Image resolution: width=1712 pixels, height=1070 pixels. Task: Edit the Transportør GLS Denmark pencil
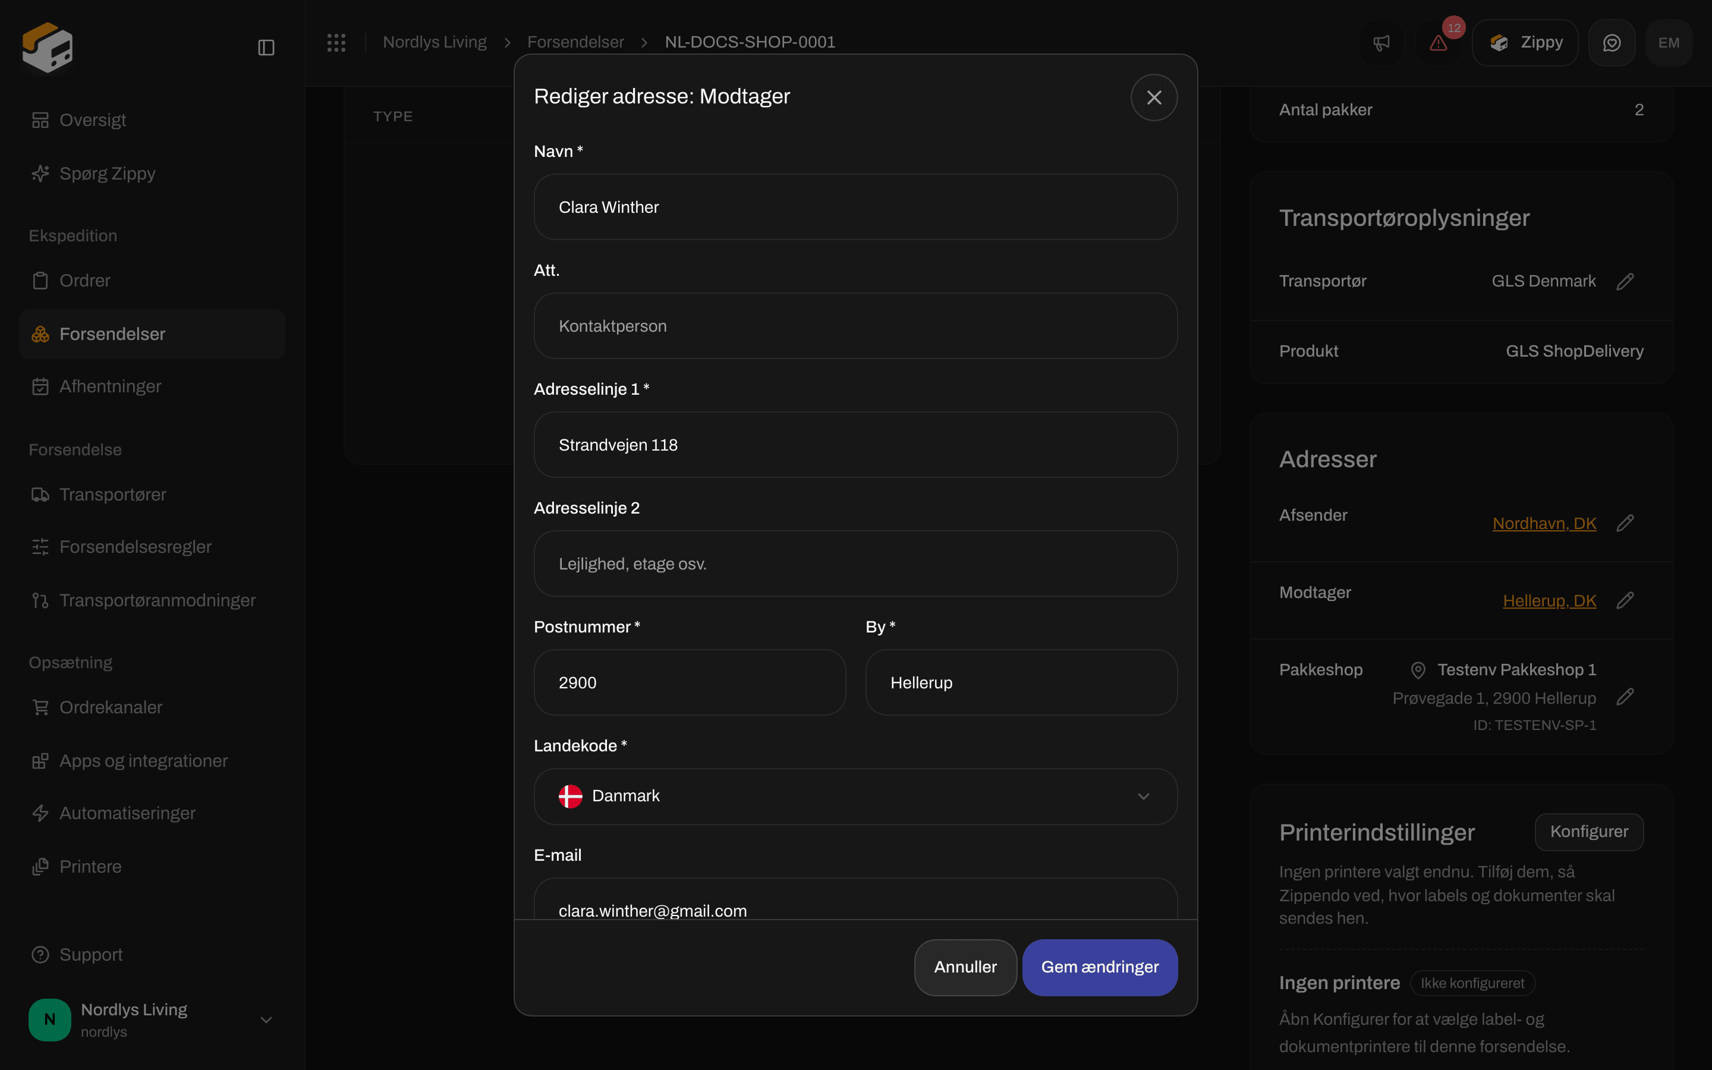[x=1625, y=282]
